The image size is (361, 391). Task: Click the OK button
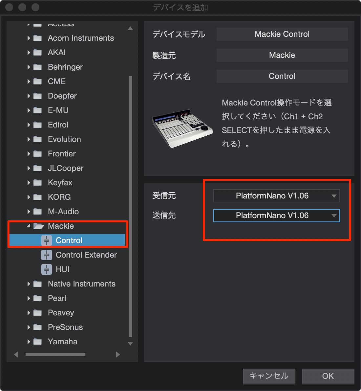click(x=328, y=376)
